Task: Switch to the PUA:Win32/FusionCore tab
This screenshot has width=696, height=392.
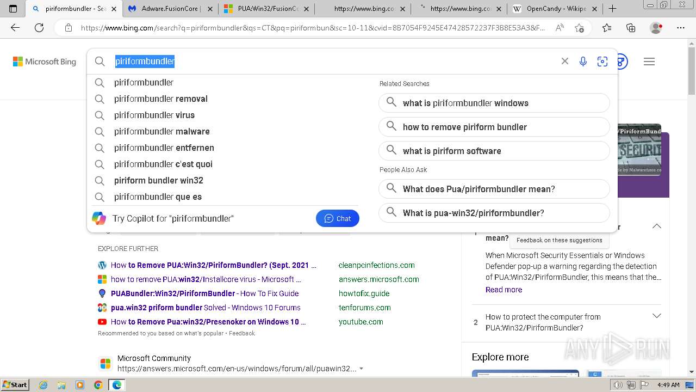Action: tap(266, 9)
